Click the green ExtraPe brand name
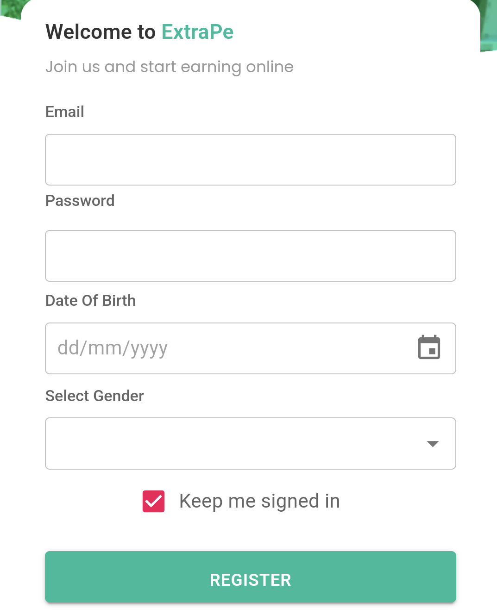This screenshot has height=614, width=497. click(x=197, y=32)
